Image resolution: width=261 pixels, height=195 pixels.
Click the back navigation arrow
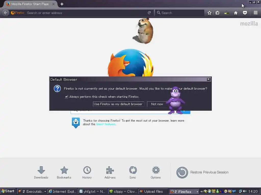(5, 13)
